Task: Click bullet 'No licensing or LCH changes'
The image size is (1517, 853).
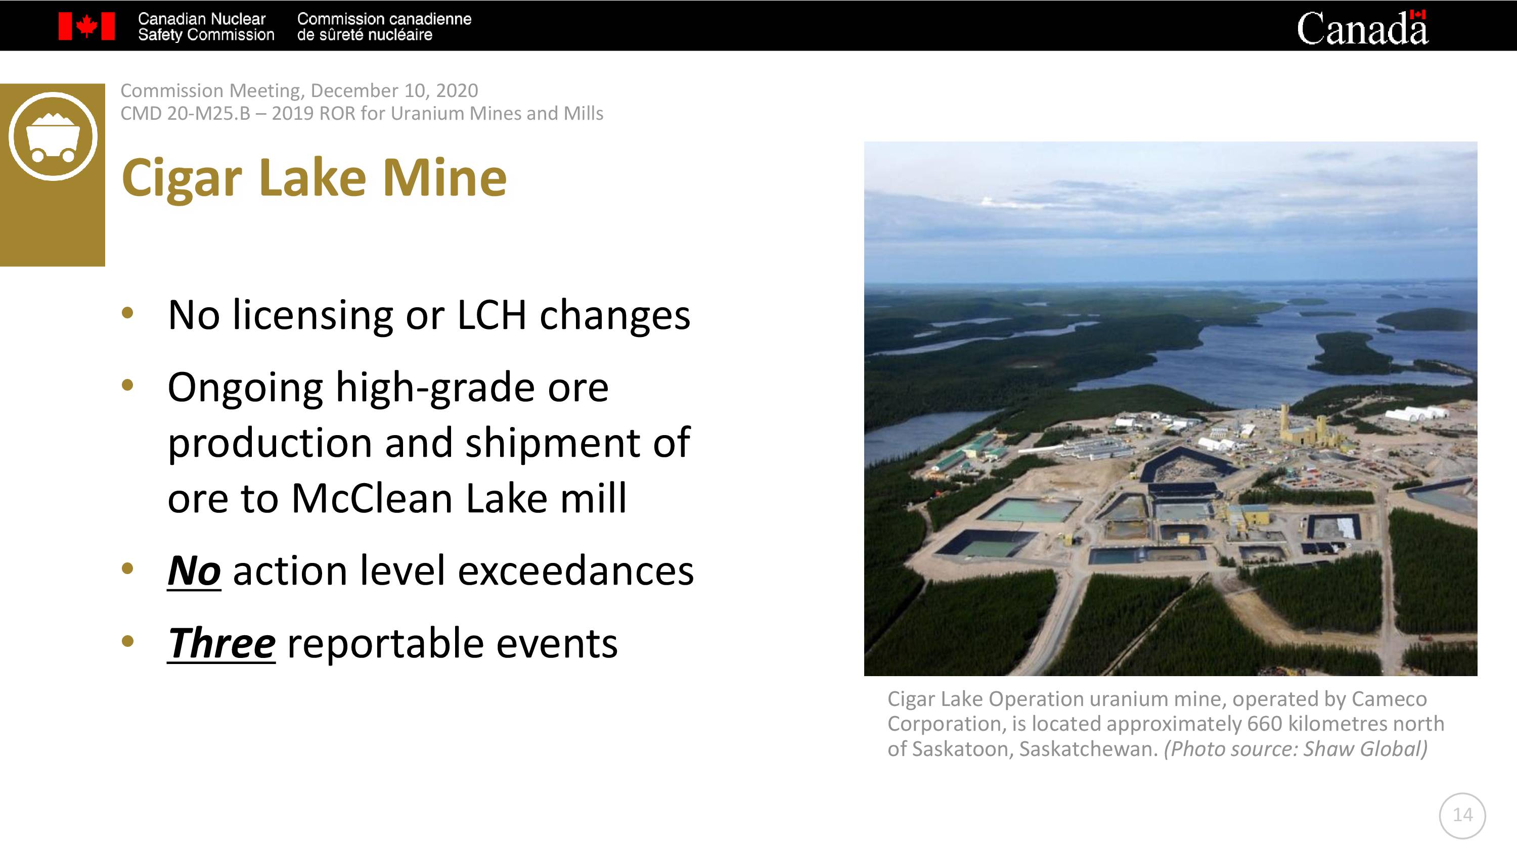Action: (x=429, y=315)
